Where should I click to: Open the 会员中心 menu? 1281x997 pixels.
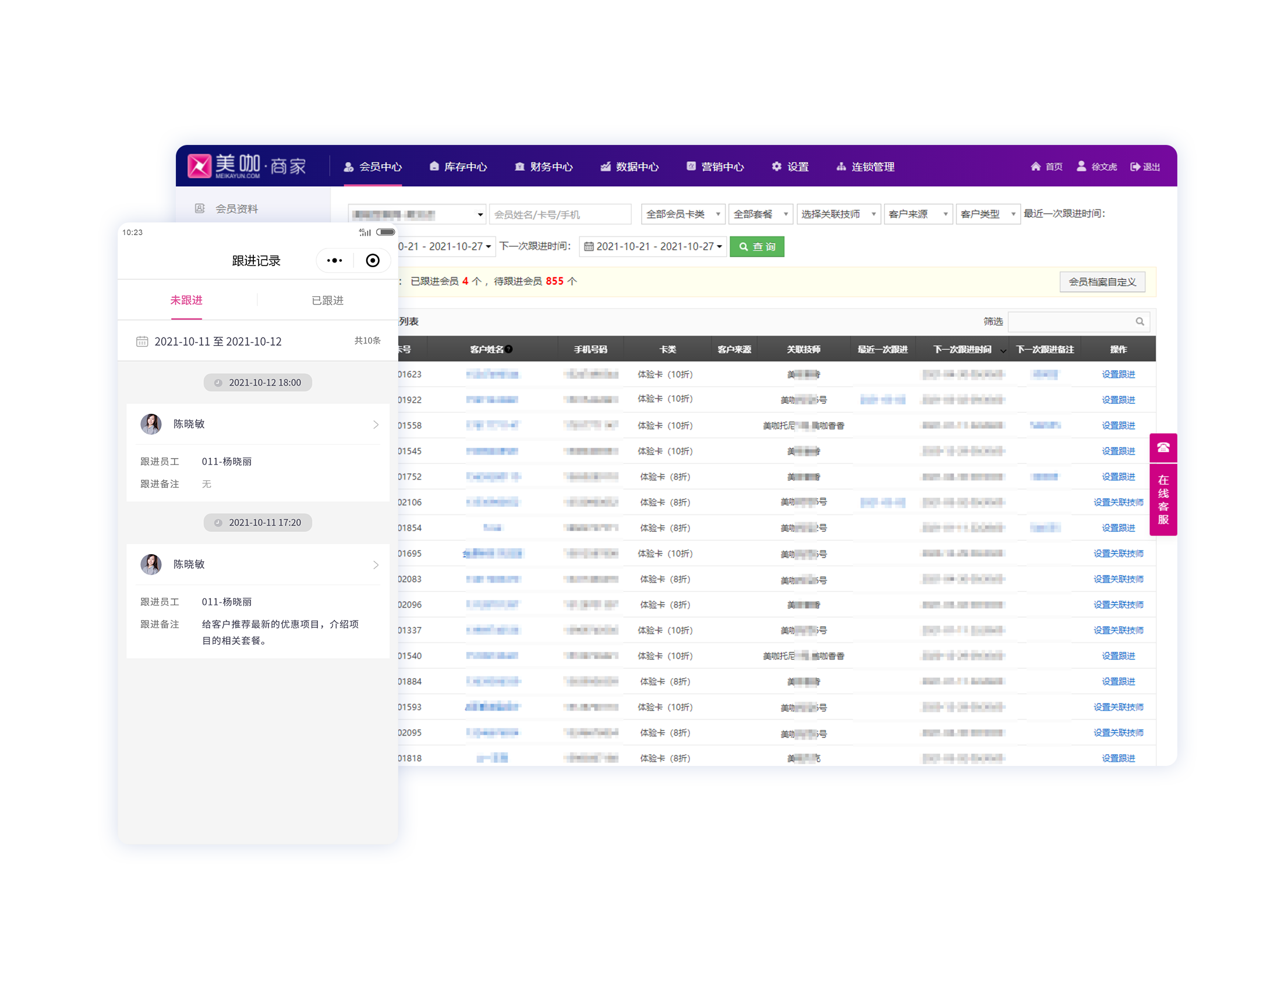[373, 167]
